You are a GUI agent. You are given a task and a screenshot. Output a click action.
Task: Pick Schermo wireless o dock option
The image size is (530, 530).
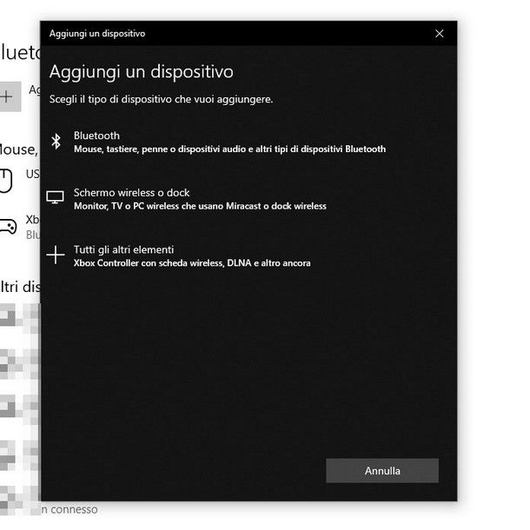[x=131, y=193]
